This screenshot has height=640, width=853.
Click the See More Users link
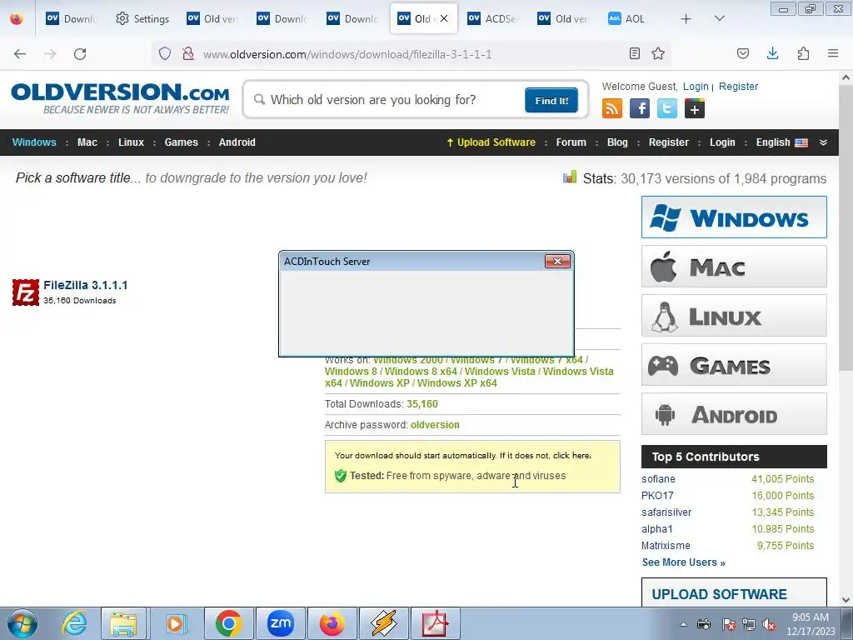(x=683, y=562)
